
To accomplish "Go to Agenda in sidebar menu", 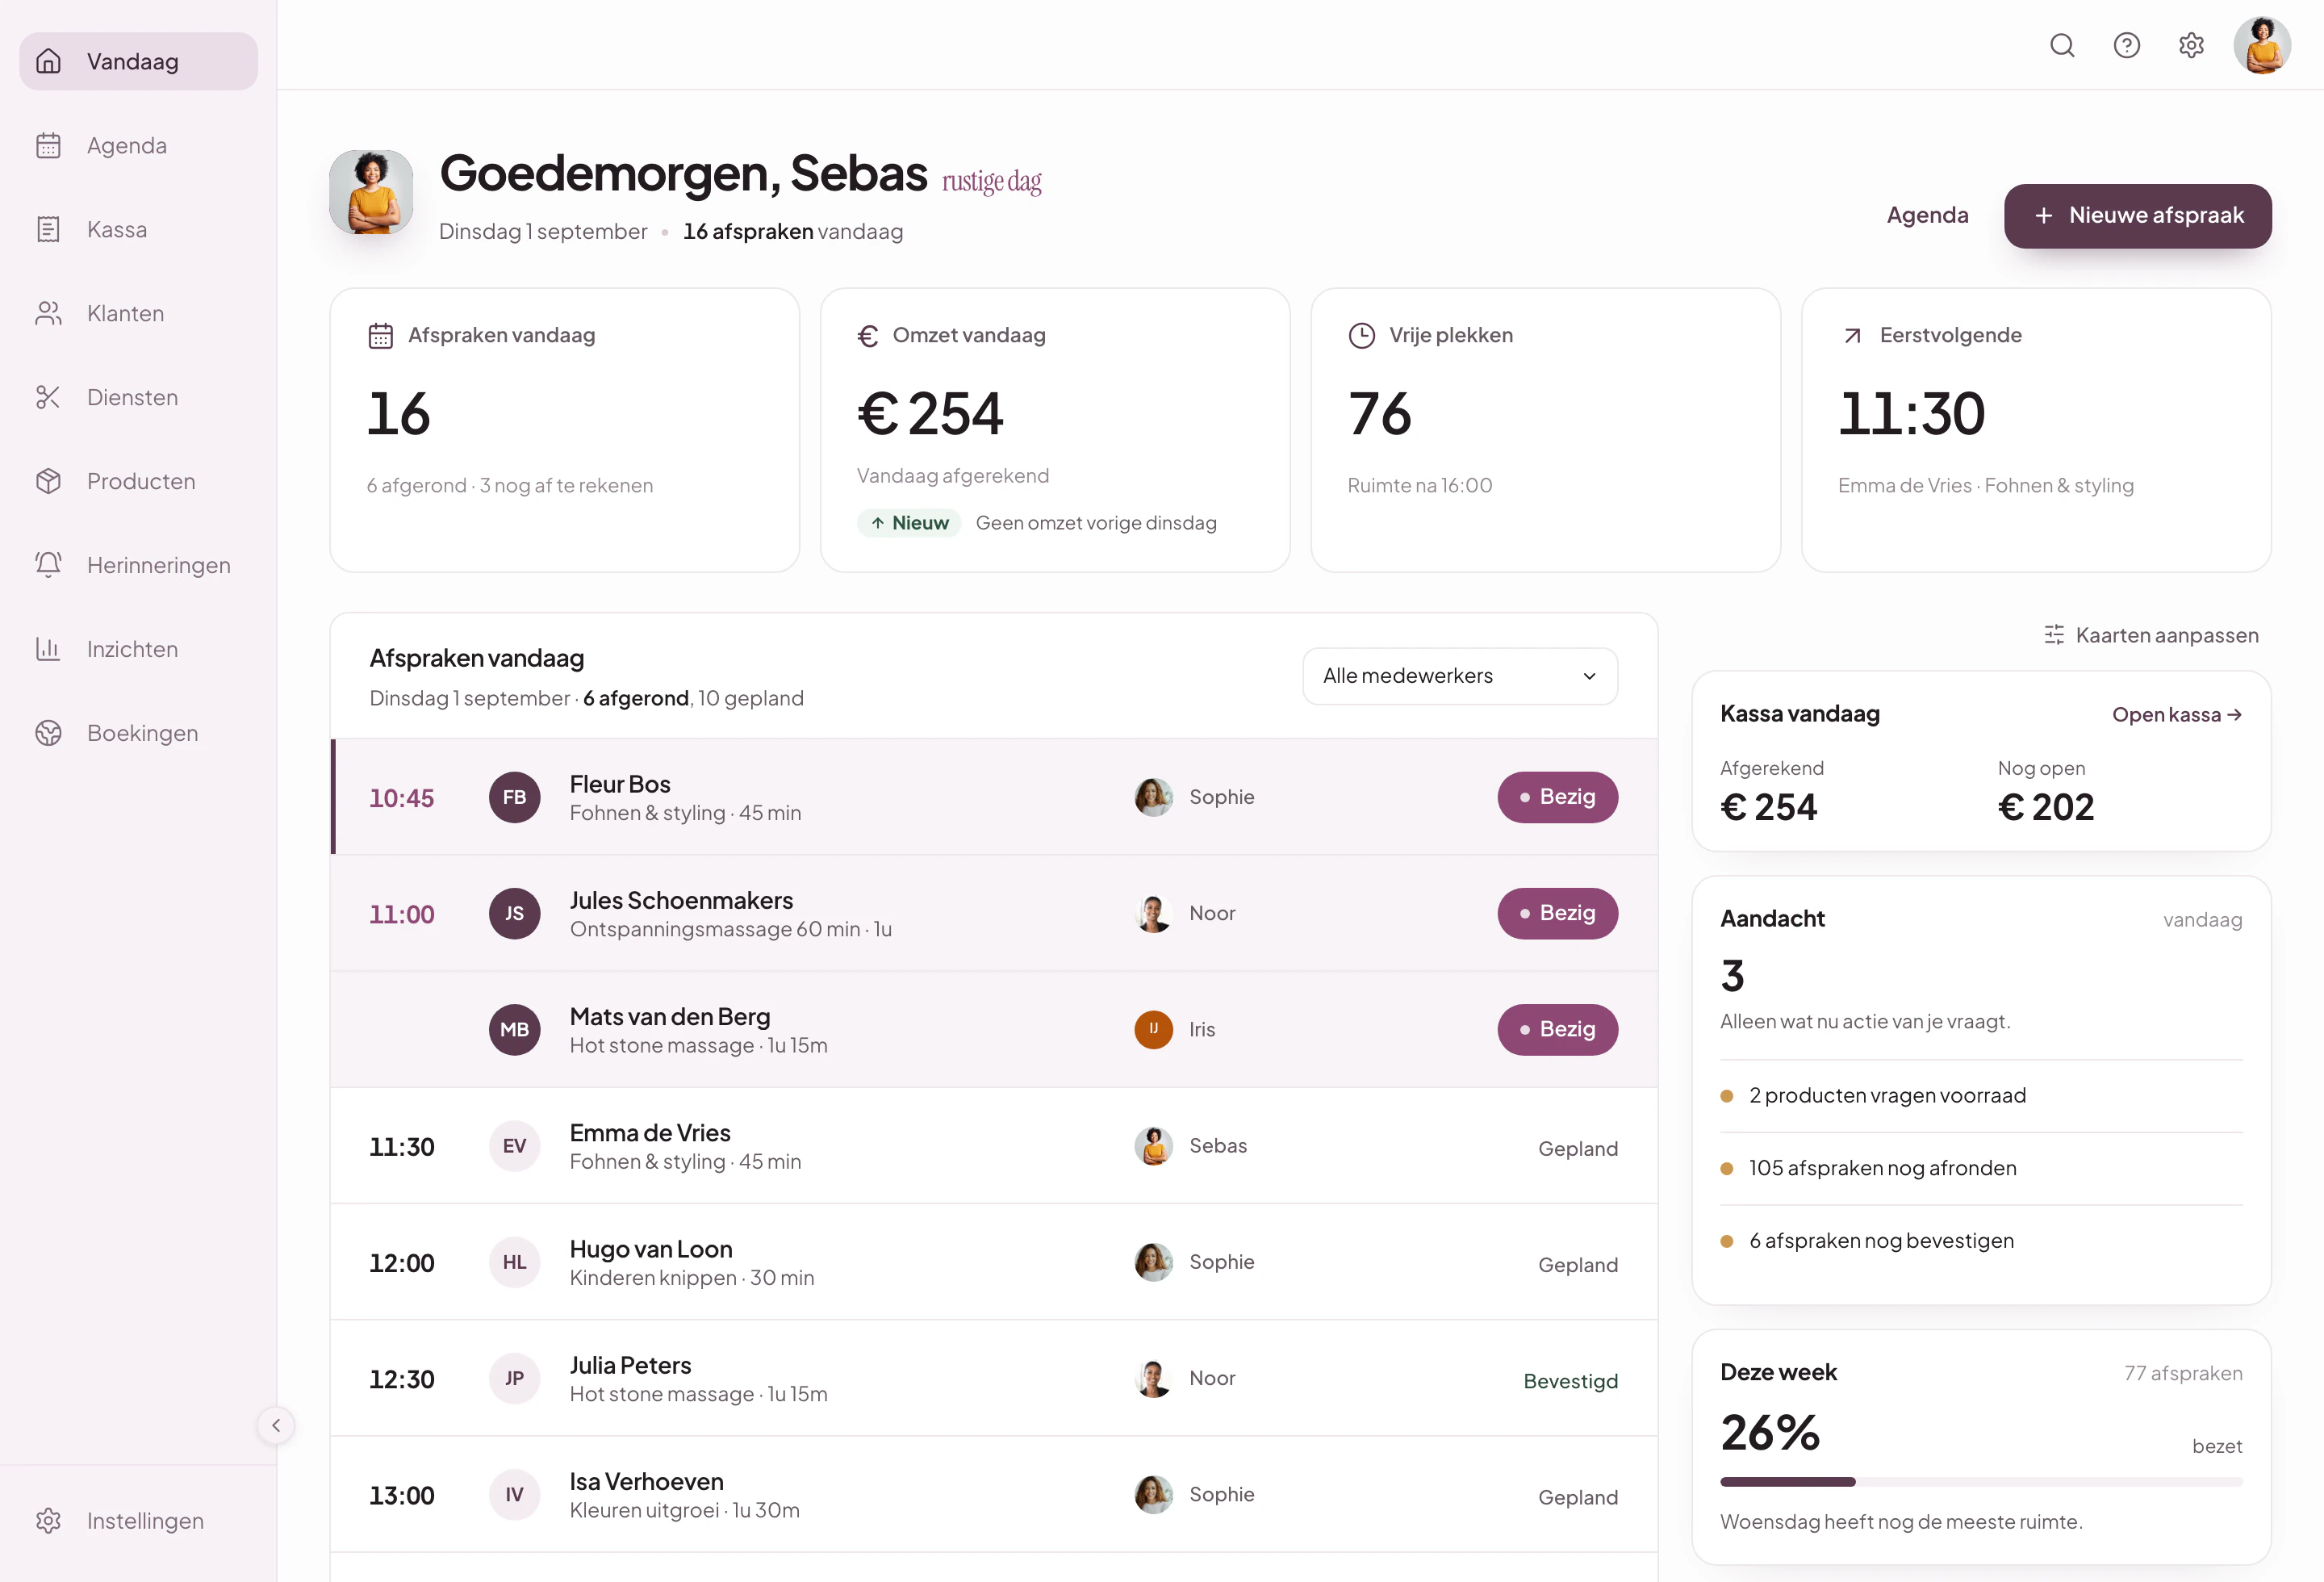I will pyautogui.click(x=138, y=145).
